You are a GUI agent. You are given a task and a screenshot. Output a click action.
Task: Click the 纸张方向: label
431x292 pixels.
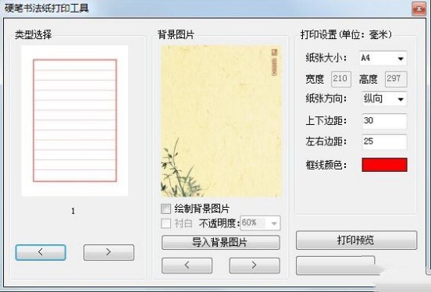[326, 98]
